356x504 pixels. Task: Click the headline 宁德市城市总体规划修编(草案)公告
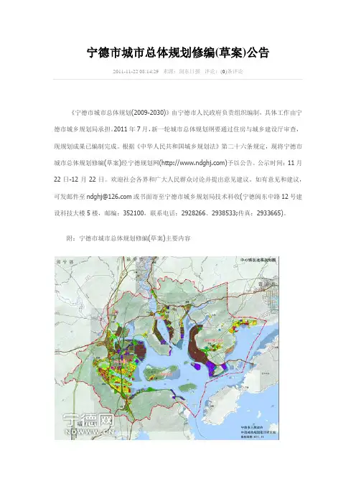[178, 52]
